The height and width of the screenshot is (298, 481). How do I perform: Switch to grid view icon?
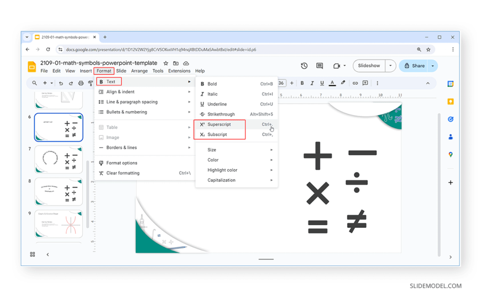point(33,254)
